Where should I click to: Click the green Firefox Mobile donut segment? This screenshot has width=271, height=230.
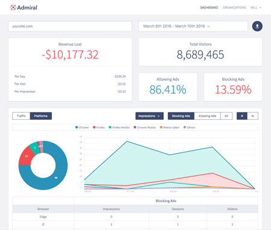pyautogui.click(x=34, y=148)
